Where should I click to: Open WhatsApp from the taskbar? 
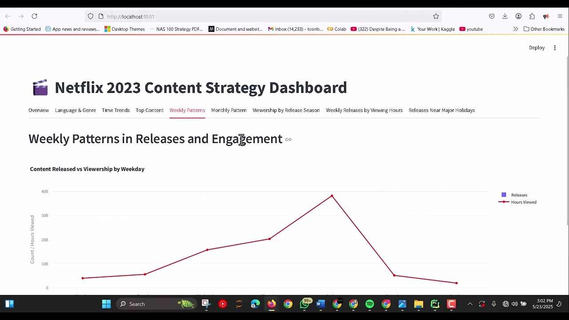[x=305, y=304]
